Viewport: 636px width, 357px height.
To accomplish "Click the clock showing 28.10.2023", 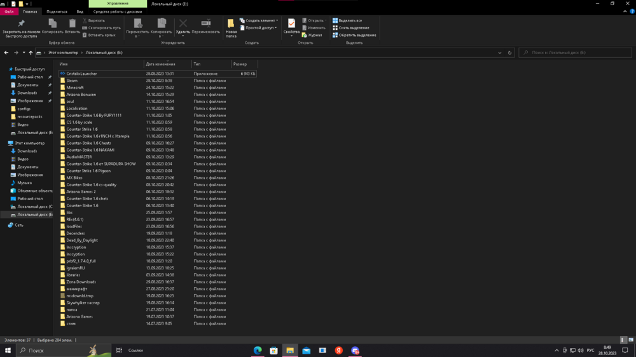I will click(607, 350).
